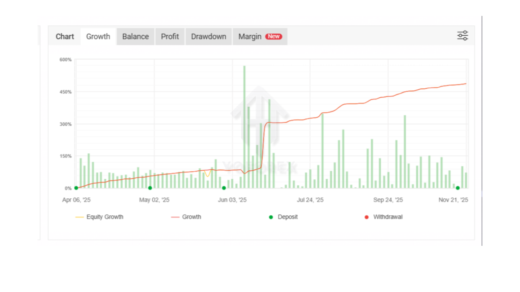The height and width of the screenshot is (292, 520).
Task: Select the deposit marker near Jun 03
Action: tap(224, 188)
